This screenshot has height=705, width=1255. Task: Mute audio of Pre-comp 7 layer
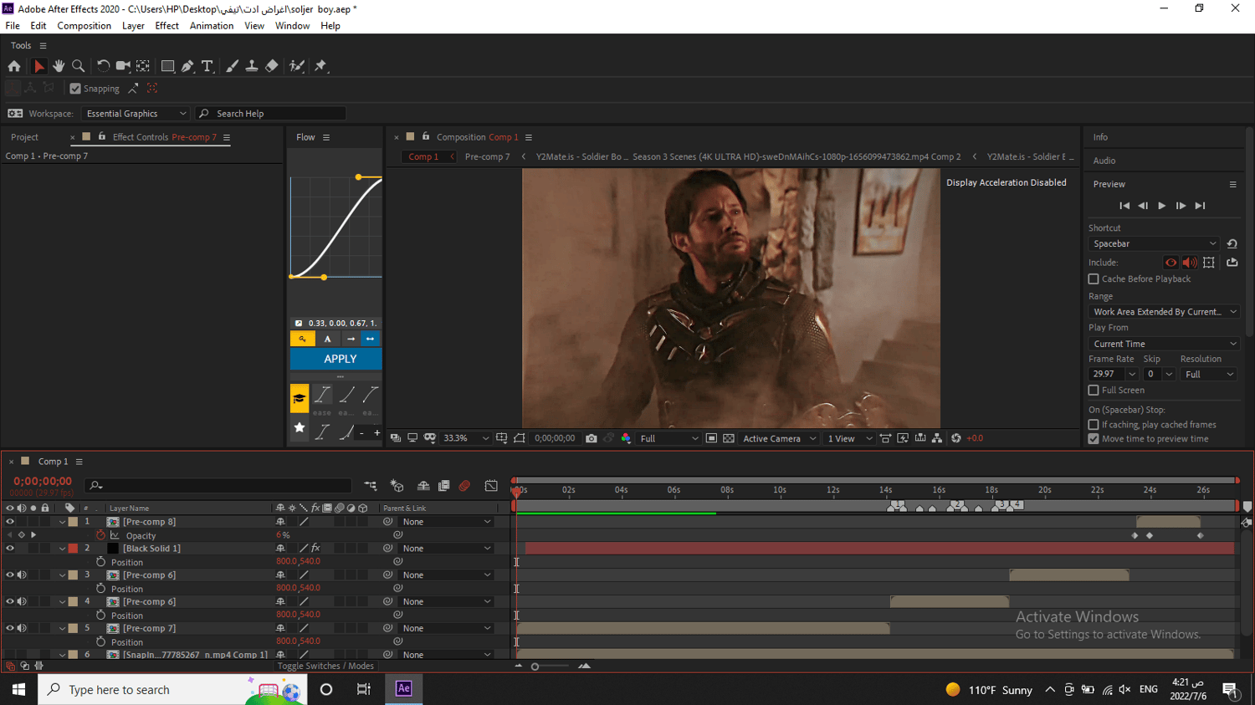pyautogui.click(x=22, y=628)
